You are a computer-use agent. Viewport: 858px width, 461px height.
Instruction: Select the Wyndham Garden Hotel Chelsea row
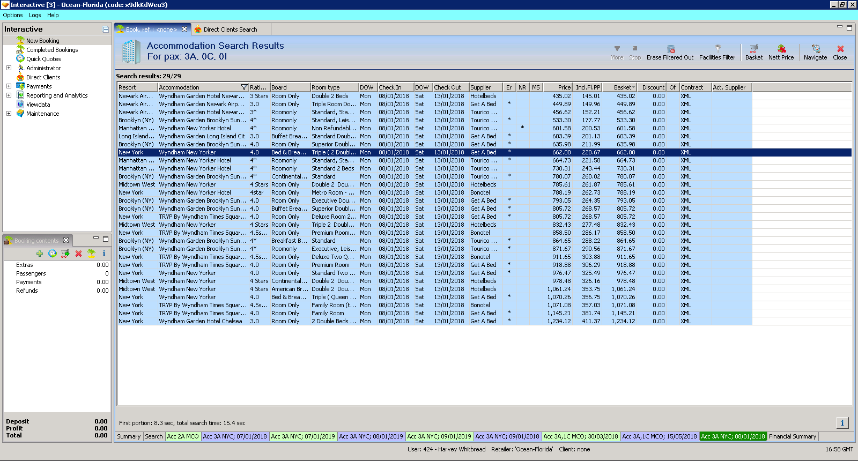[x=201, y=321]
